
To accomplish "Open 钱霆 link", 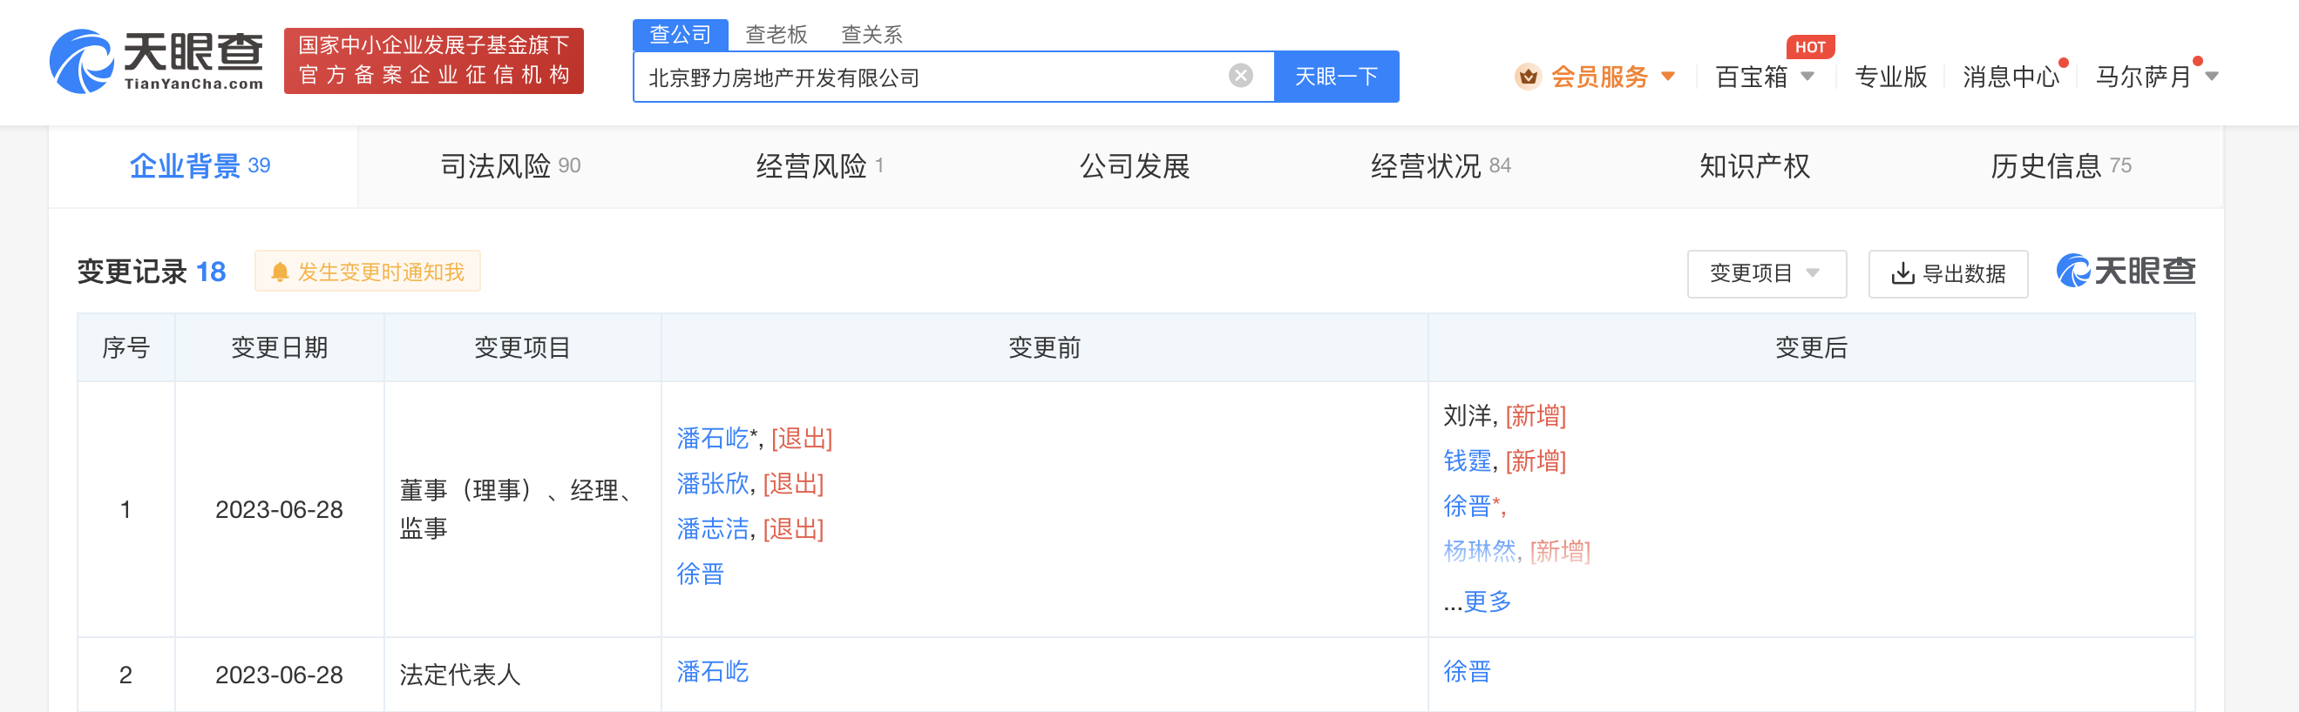I will (1468, 460).
